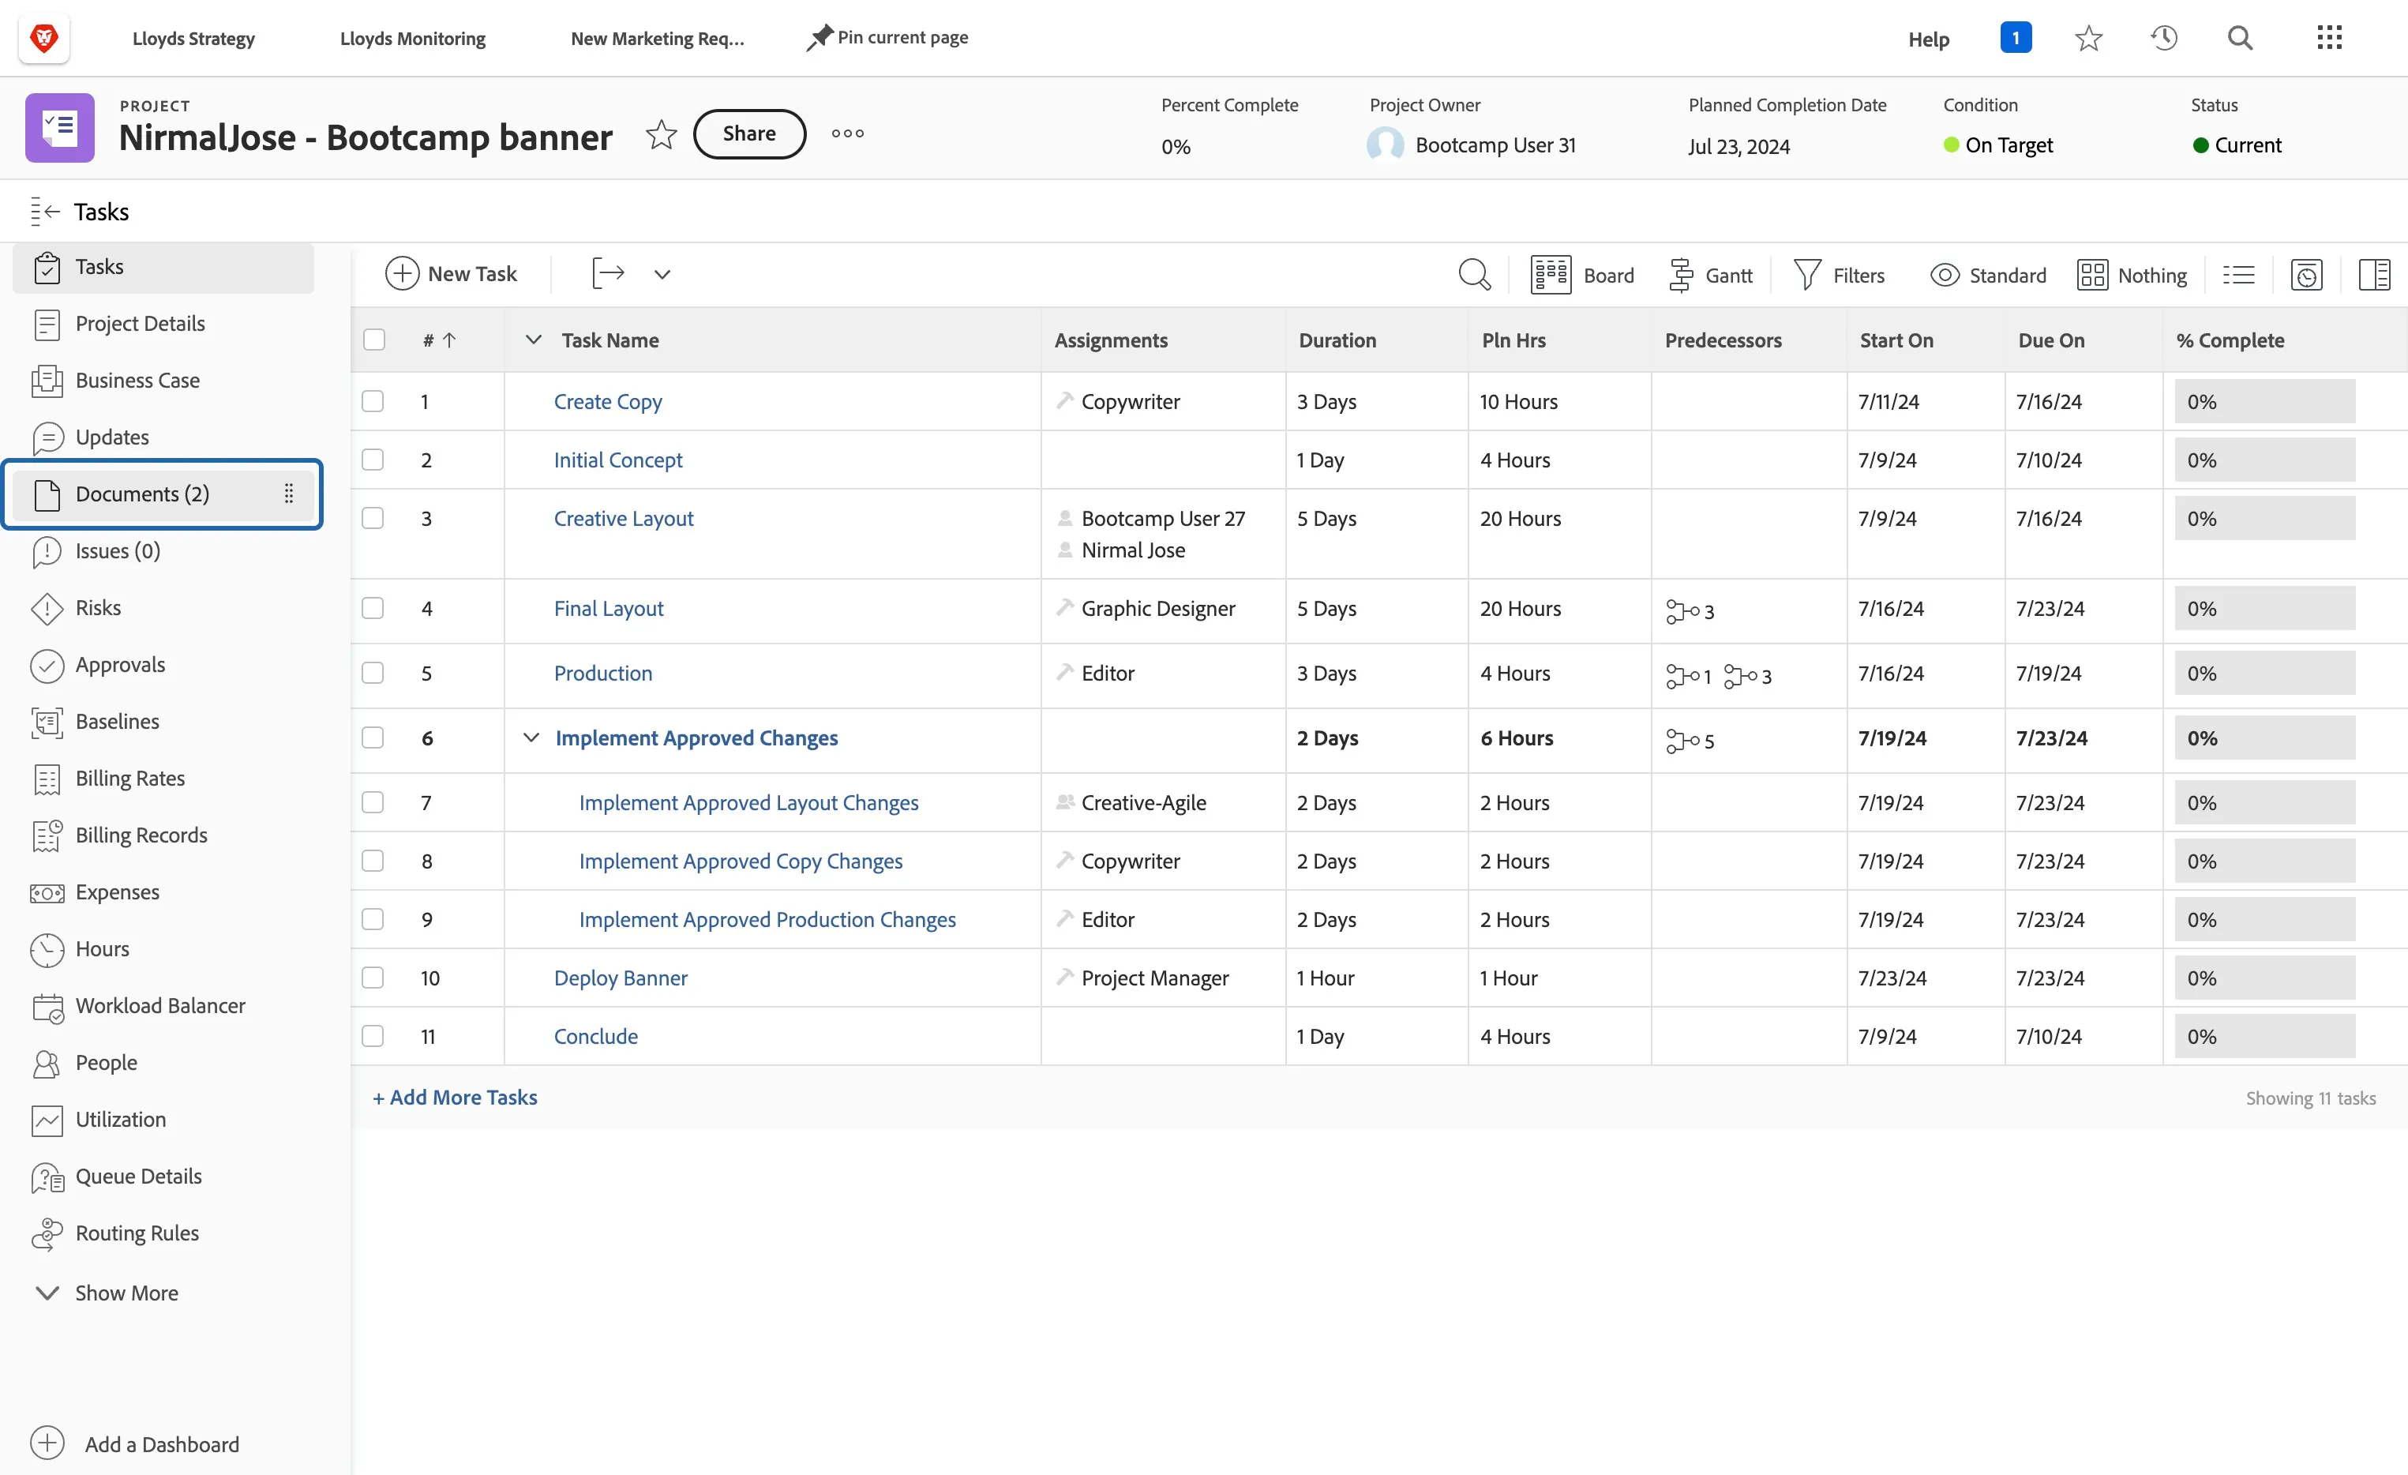Collapse the Implement Approved Changes parent task
This screenshot has width=2408, height=1475.
[531, 737]
